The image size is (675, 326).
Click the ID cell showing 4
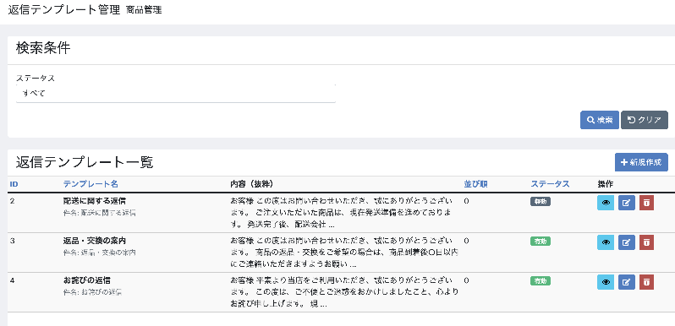[x=12, y=280]
